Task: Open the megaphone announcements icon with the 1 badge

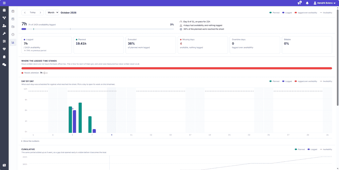Action: click(x=299, y=3)
